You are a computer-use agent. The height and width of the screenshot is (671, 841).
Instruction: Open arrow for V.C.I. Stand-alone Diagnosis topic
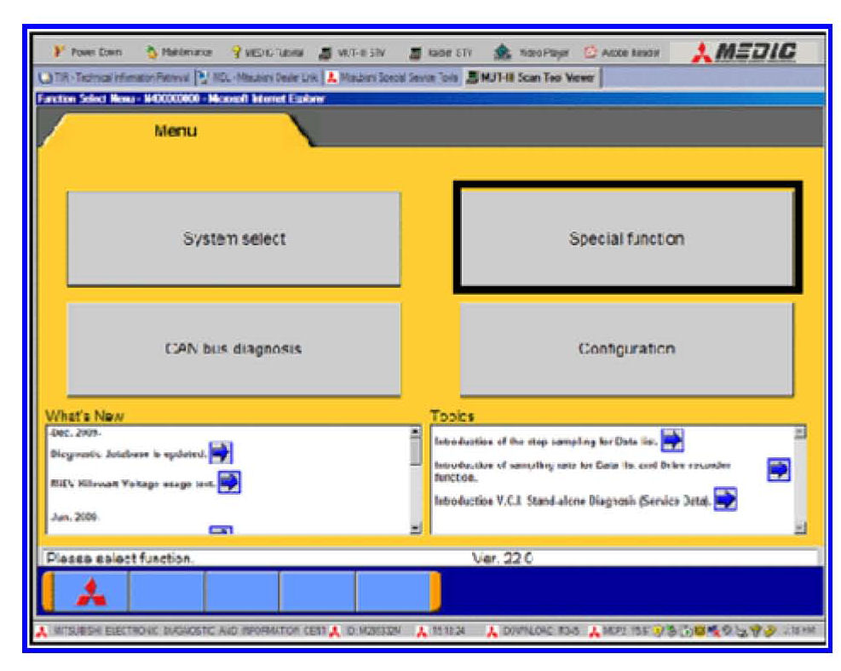click(725, 500)
